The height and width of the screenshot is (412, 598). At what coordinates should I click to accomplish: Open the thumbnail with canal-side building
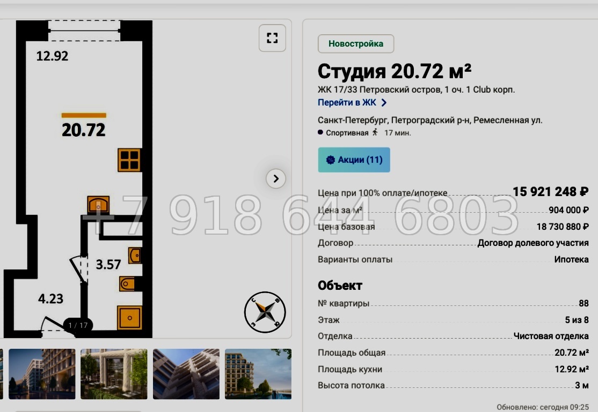[x=42, y=374]
